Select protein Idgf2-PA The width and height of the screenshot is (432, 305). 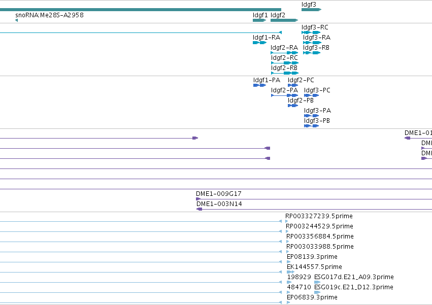(x=284, y=90)
